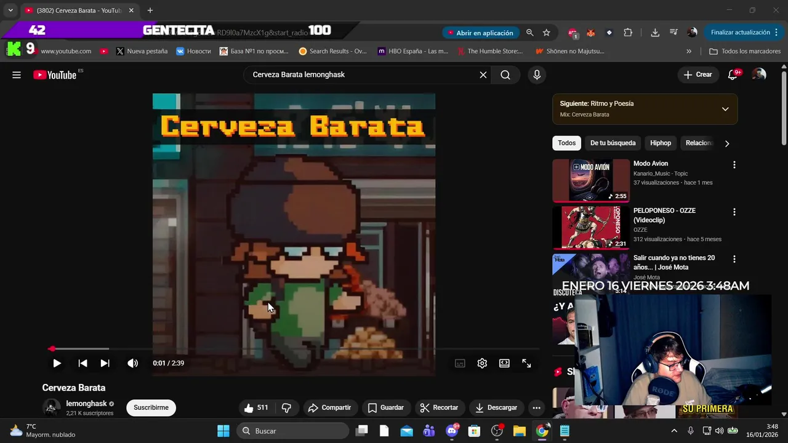This screenshot has height=443, width=788.
Task: Open the The Humble Store bookmark
Action: tap(490, 52)
